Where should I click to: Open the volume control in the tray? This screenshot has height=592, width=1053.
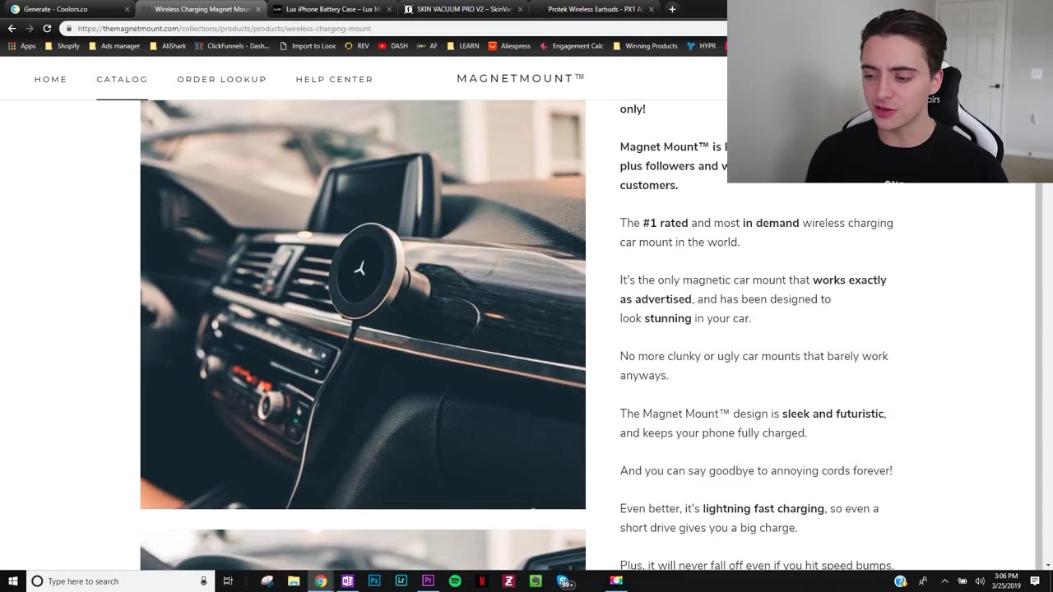pyautogui.click(x=980, y=581)
